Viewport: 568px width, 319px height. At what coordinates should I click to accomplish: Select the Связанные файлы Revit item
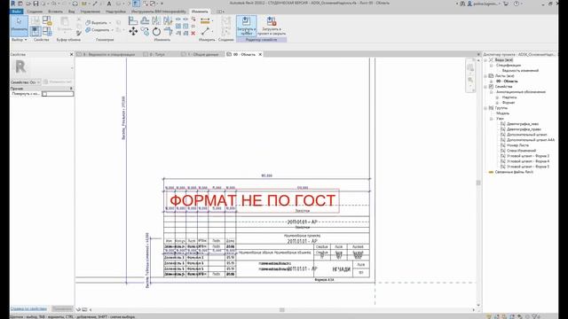tap(514, 172)
